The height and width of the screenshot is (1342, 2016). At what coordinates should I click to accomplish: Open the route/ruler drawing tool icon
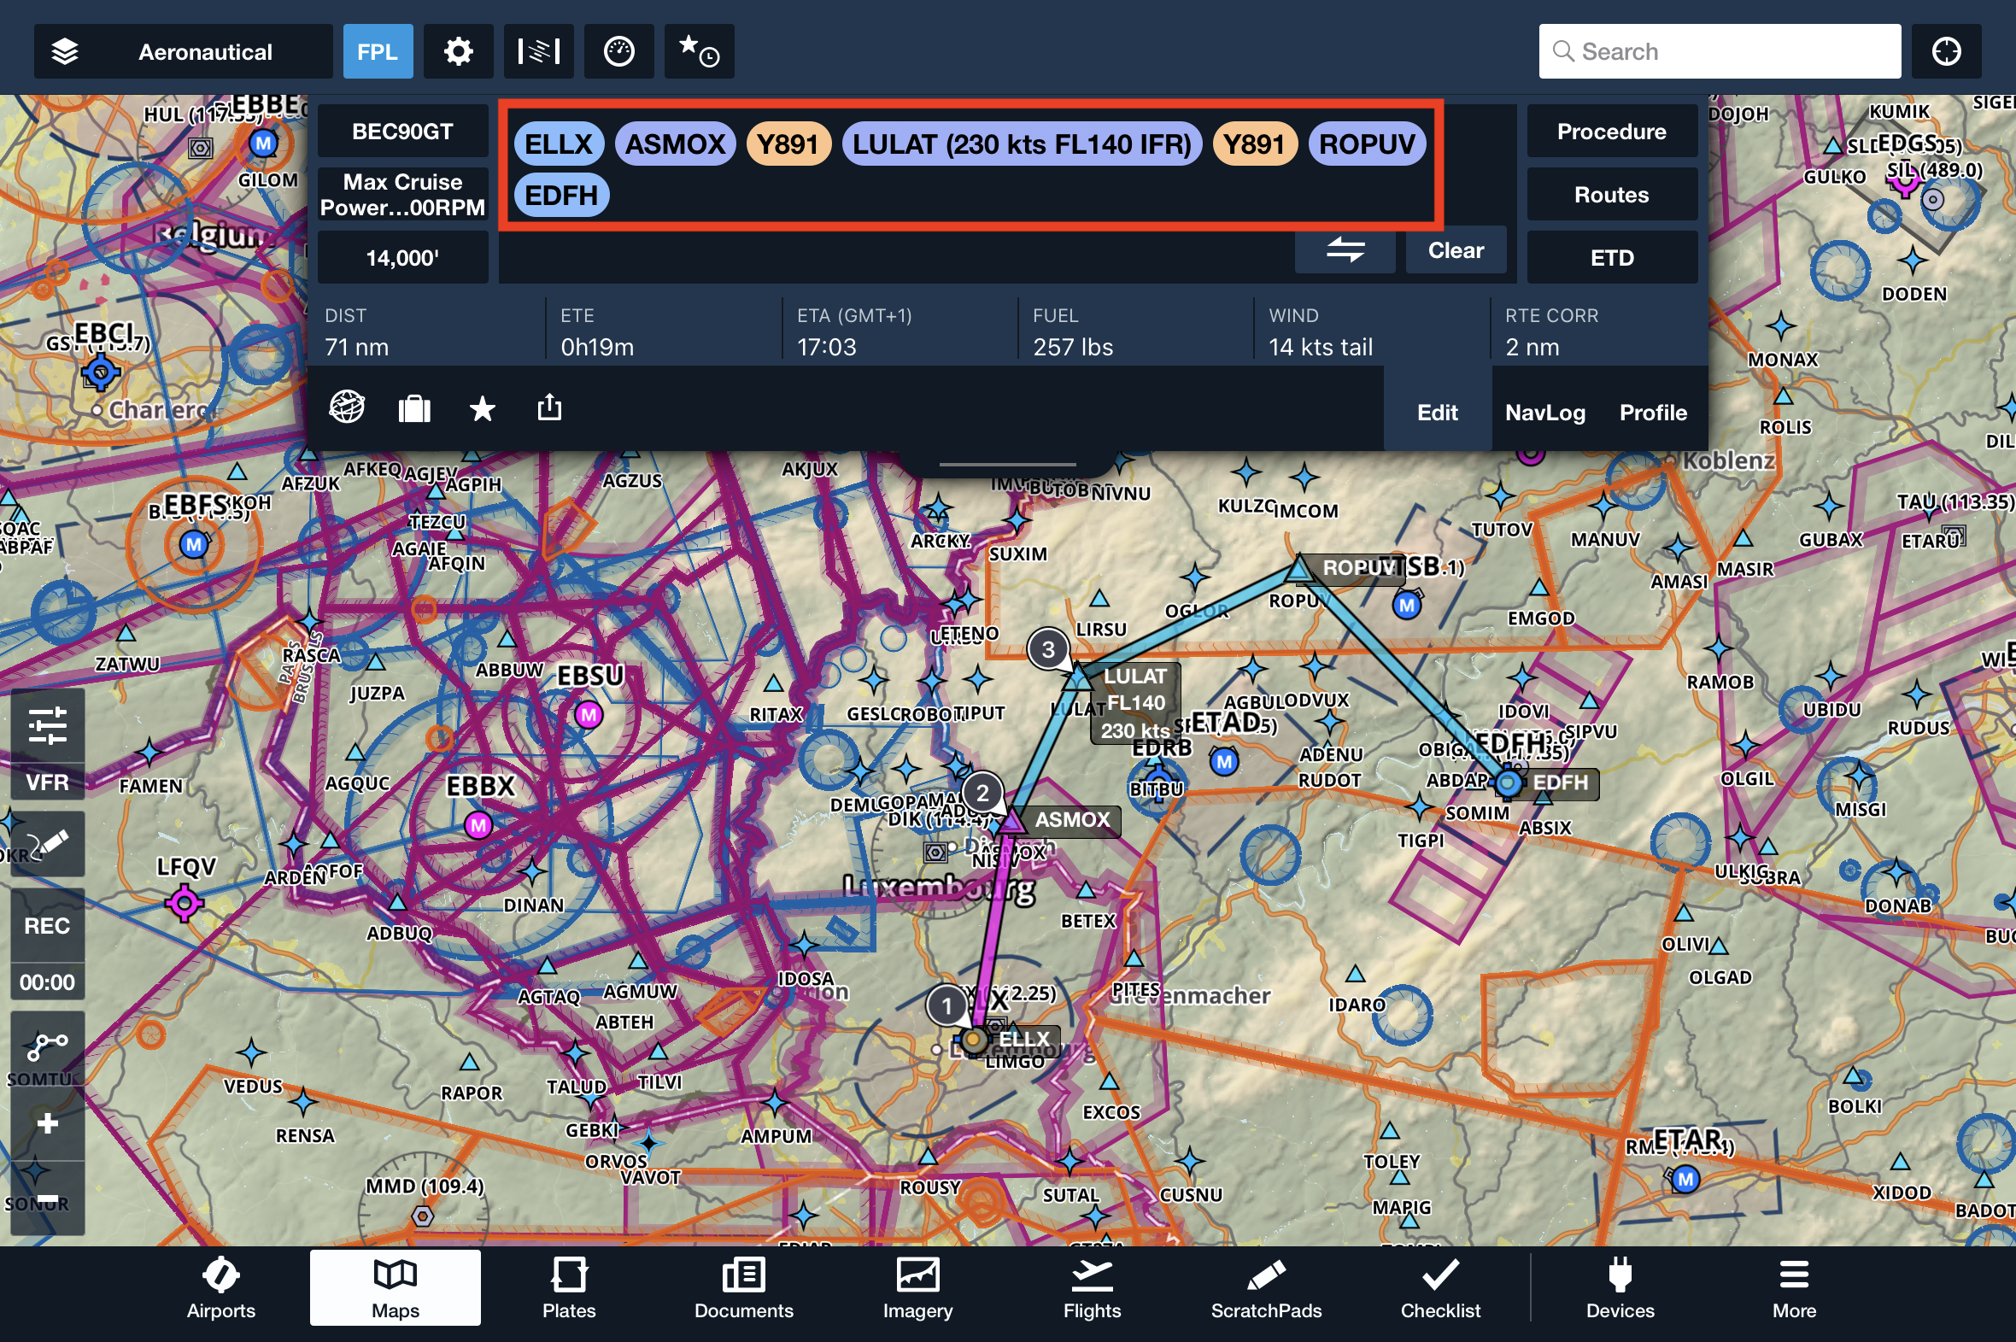[48, 1046]
